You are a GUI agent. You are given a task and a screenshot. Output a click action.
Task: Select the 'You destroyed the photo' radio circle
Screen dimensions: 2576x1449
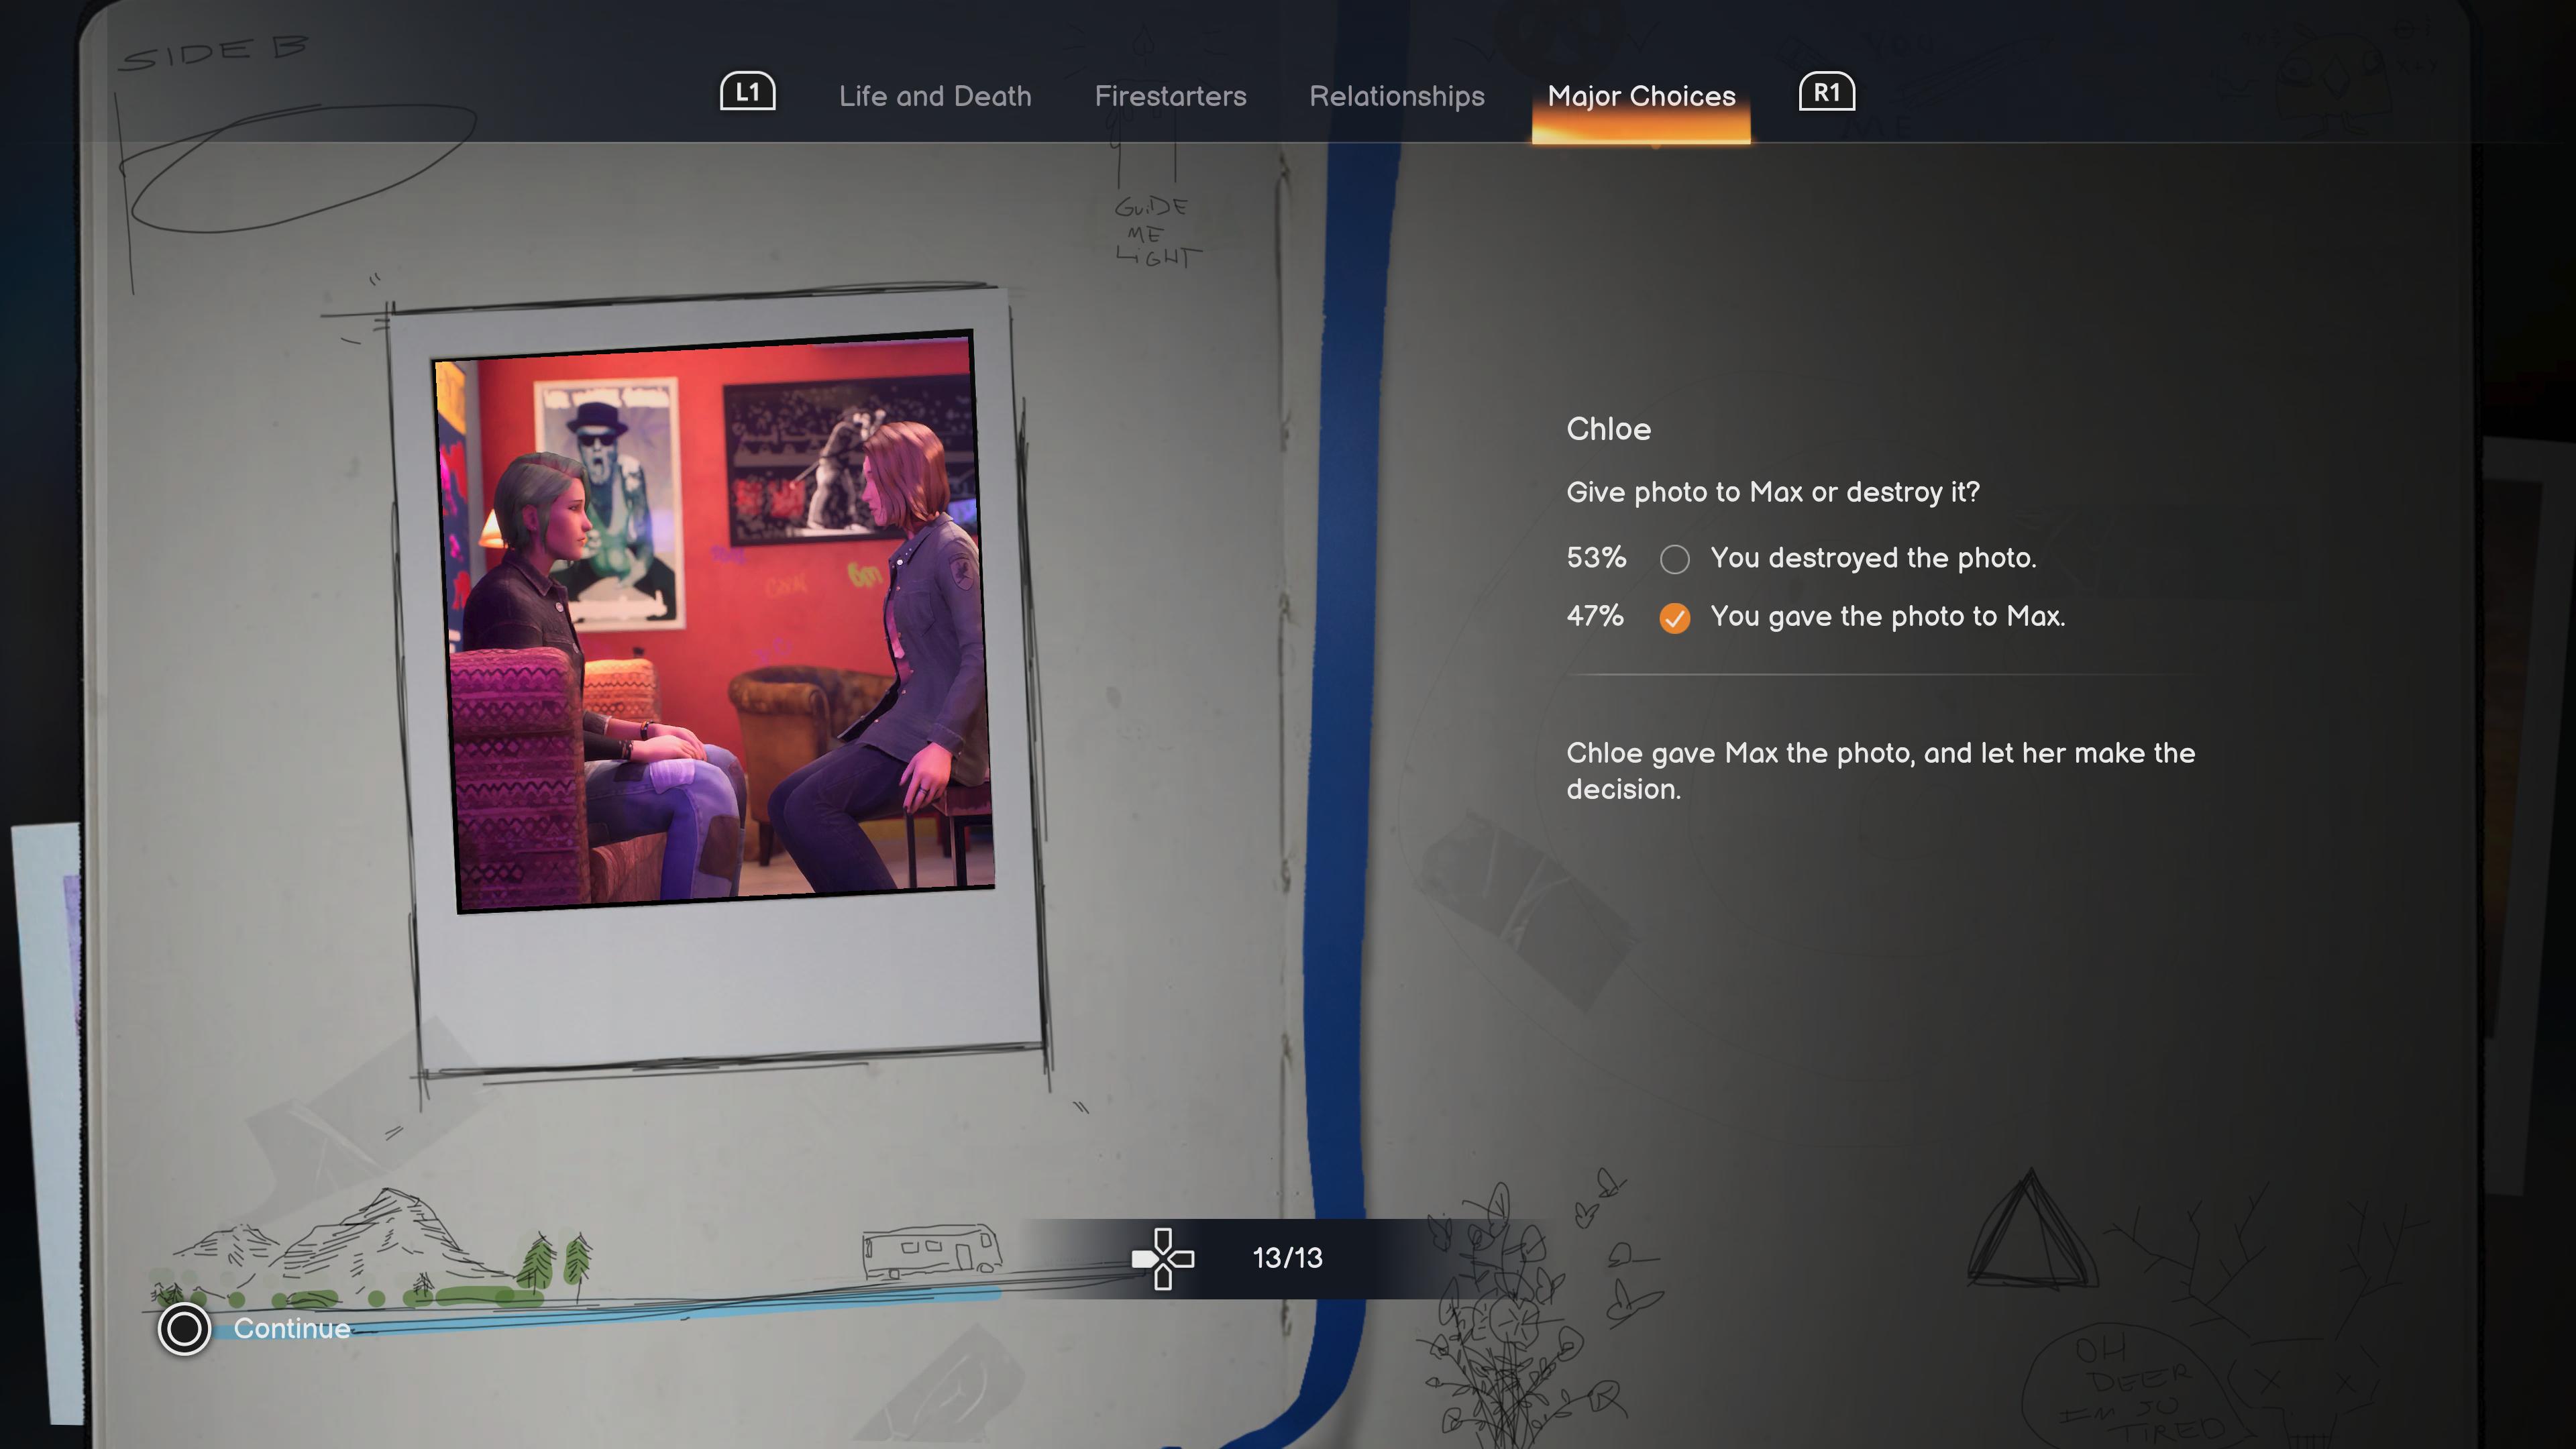point(1675,559)
